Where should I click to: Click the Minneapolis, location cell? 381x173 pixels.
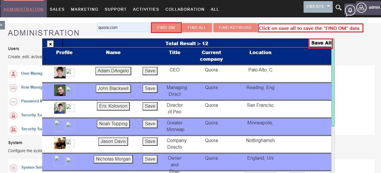pyautogui.click(x=260, y=123)
